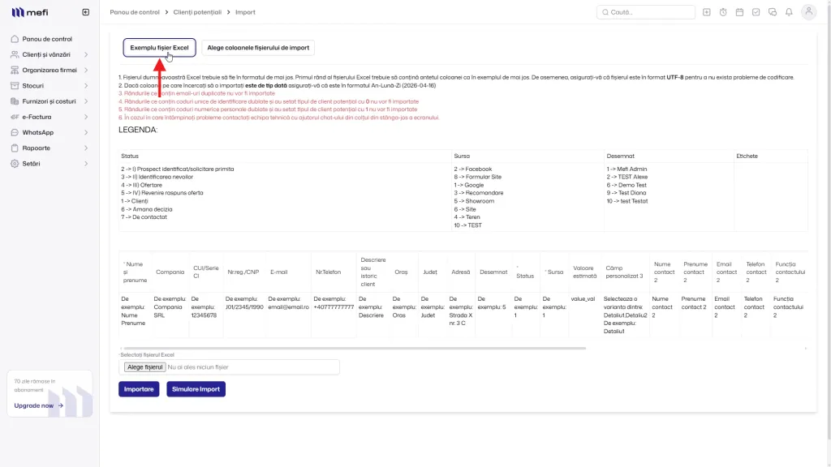The width and height of the screenshot is (831, 467).
Task: Expand Organizarea firmei chevron
Action: click(86, 70)
